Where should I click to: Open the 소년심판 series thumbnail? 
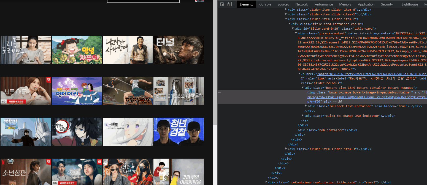coord(26,172)
